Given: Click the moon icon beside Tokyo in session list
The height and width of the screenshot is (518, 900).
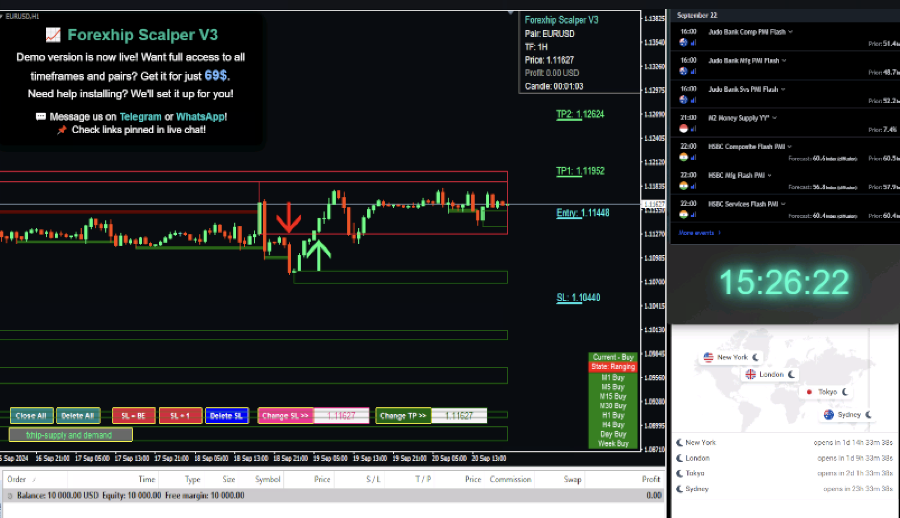Looking at the screenshot, I should [679, 473].
